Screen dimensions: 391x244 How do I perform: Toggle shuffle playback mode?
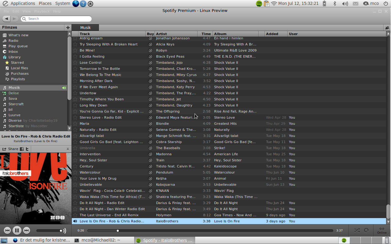tap(357, 231)
